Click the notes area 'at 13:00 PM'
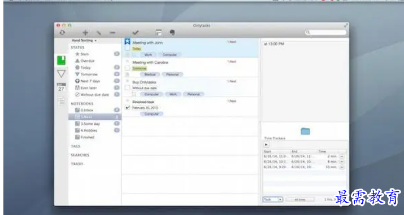The width and height of the screenshot is (404, 215). 274,44
